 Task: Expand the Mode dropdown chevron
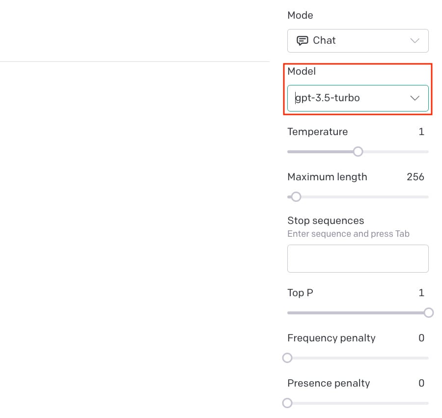tap(414, 41)
